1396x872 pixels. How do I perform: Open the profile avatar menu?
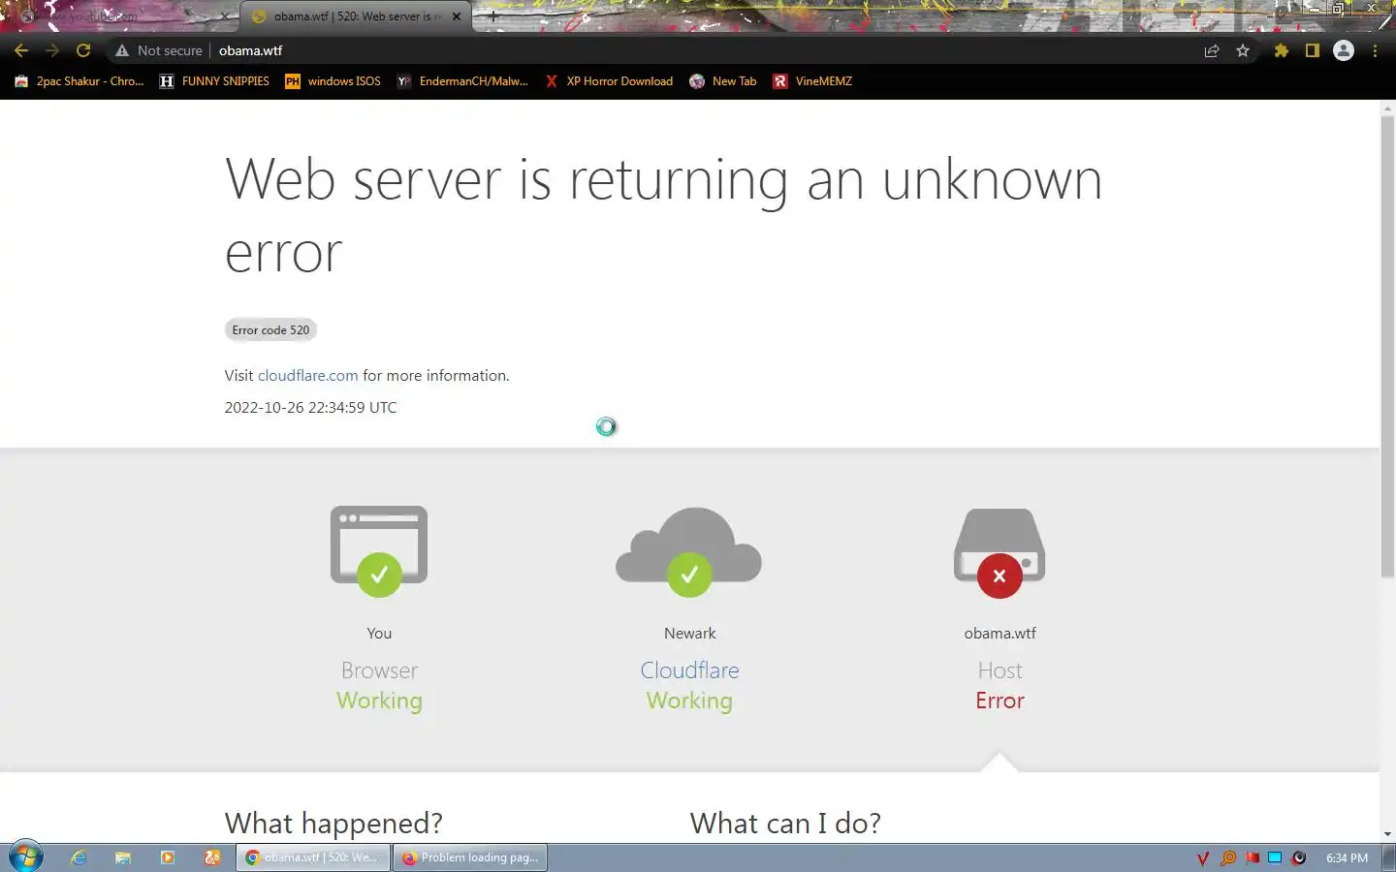click(1344, 50)
